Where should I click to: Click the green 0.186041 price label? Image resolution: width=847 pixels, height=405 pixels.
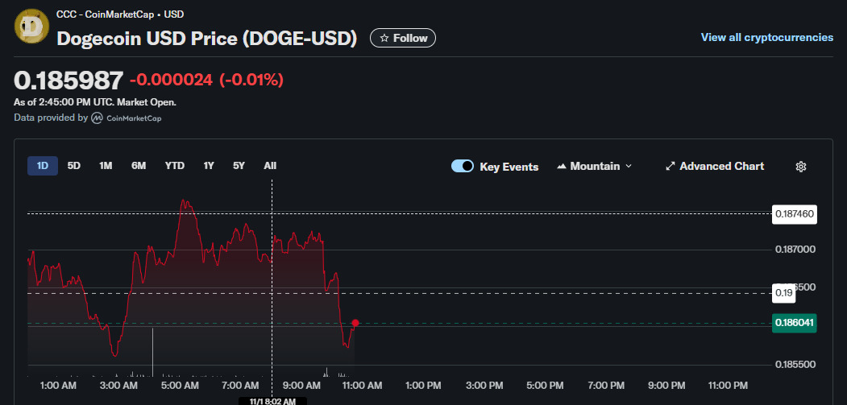795,322
